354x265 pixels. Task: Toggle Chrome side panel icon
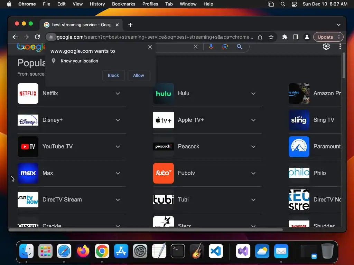[x=296, y=37]
